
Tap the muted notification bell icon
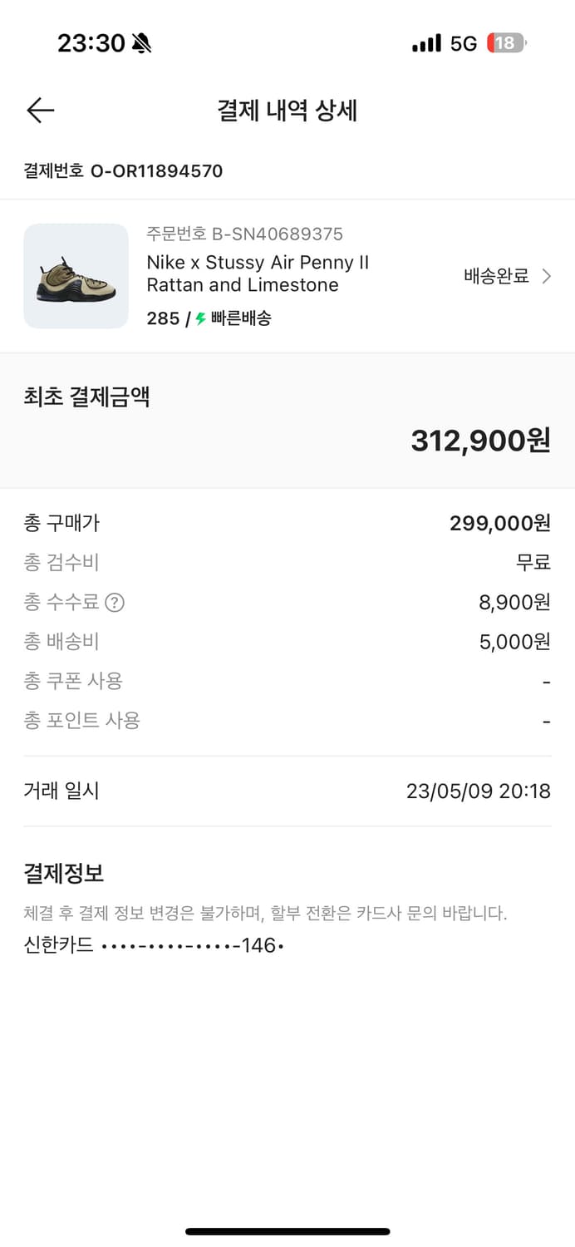(x=141, y=42)
